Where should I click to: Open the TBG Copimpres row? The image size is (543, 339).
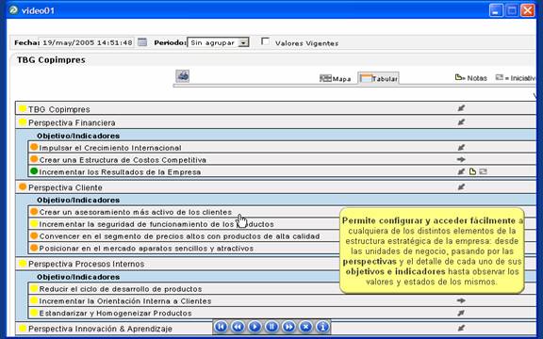coord(275,109)
